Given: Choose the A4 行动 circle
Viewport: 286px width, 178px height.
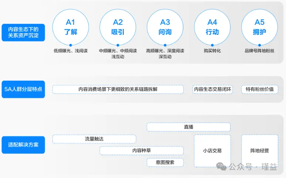Looking at the screenshot, I should [x=212, y=27].
